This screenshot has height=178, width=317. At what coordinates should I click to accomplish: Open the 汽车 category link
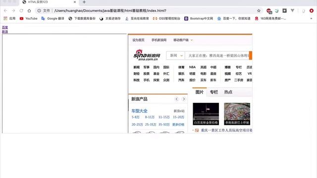(181, 80)
